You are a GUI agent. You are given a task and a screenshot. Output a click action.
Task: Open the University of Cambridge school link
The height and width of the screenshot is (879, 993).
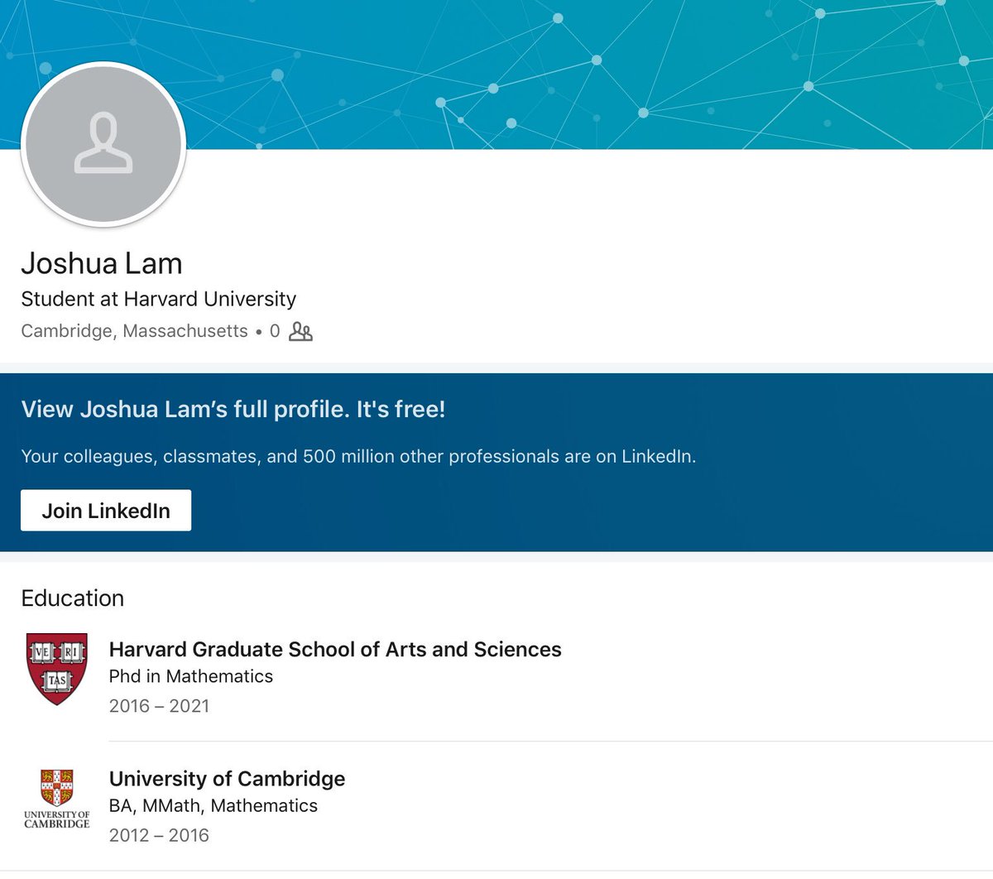coord(227,779)
